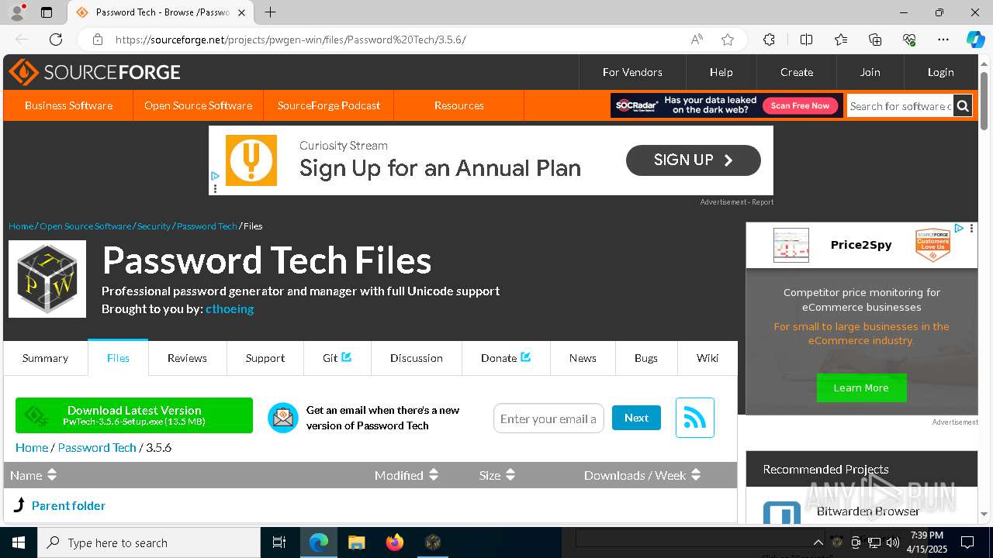Show hidden system tray icons
The image size is (993, 558).
point(818,542)
